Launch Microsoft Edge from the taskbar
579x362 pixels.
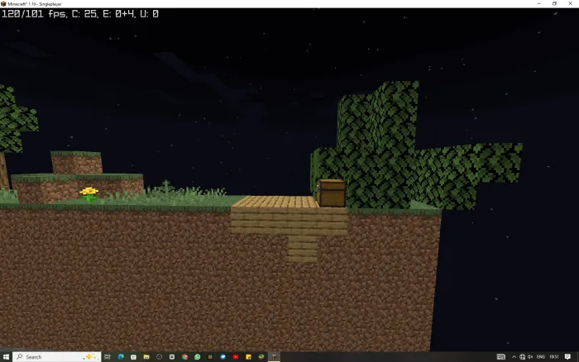pos(121,357)
